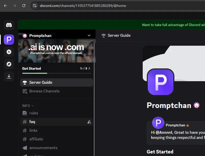Click the signpost icon in Server Guide header

tap(104, 35)
